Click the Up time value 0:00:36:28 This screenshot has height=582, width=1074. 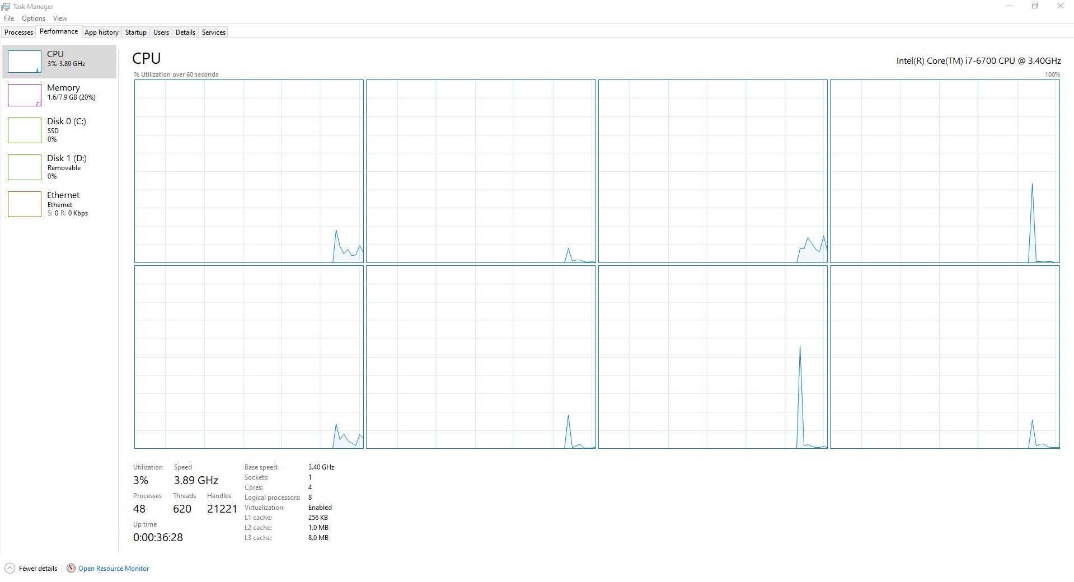tap(158, 538)
